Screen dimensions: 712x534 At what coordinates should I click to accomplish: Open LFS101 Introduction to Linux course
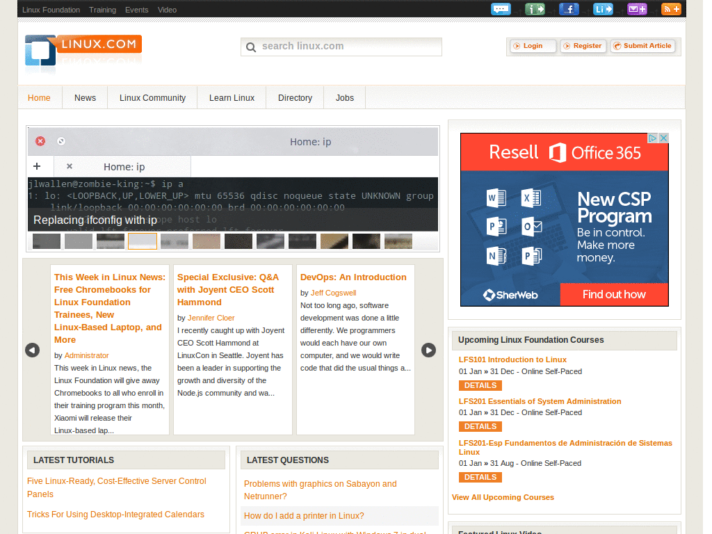click(x=512, y=359)
